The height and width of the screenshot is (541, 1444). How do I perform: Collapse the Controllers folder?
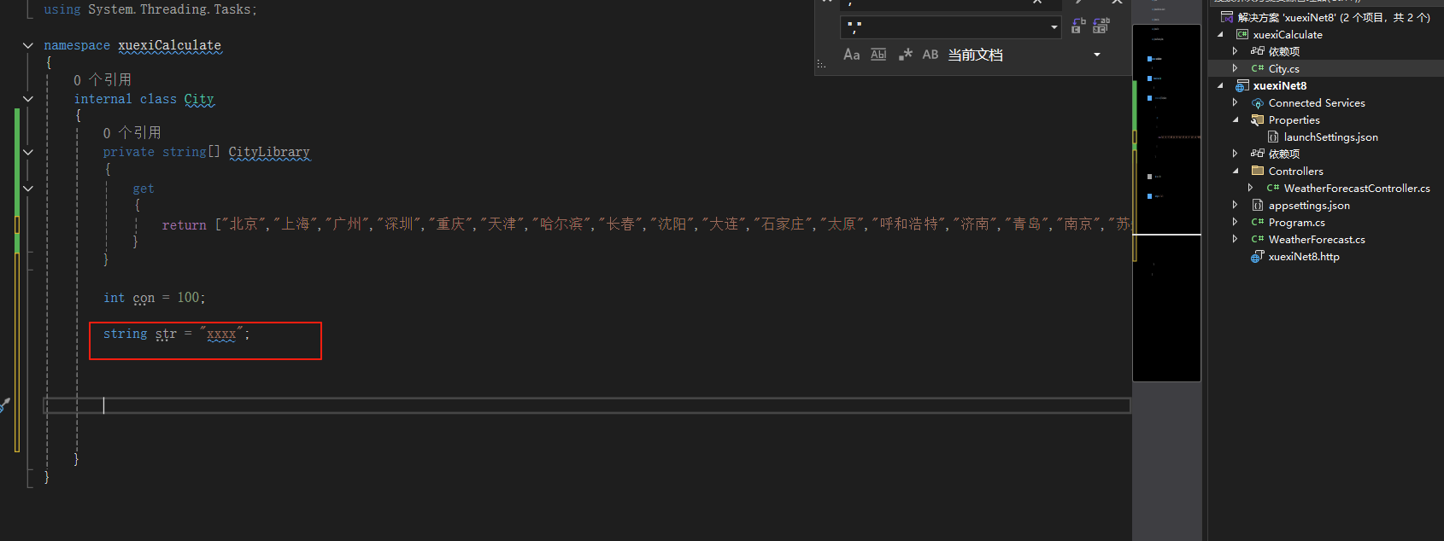tap(1235, 171)
